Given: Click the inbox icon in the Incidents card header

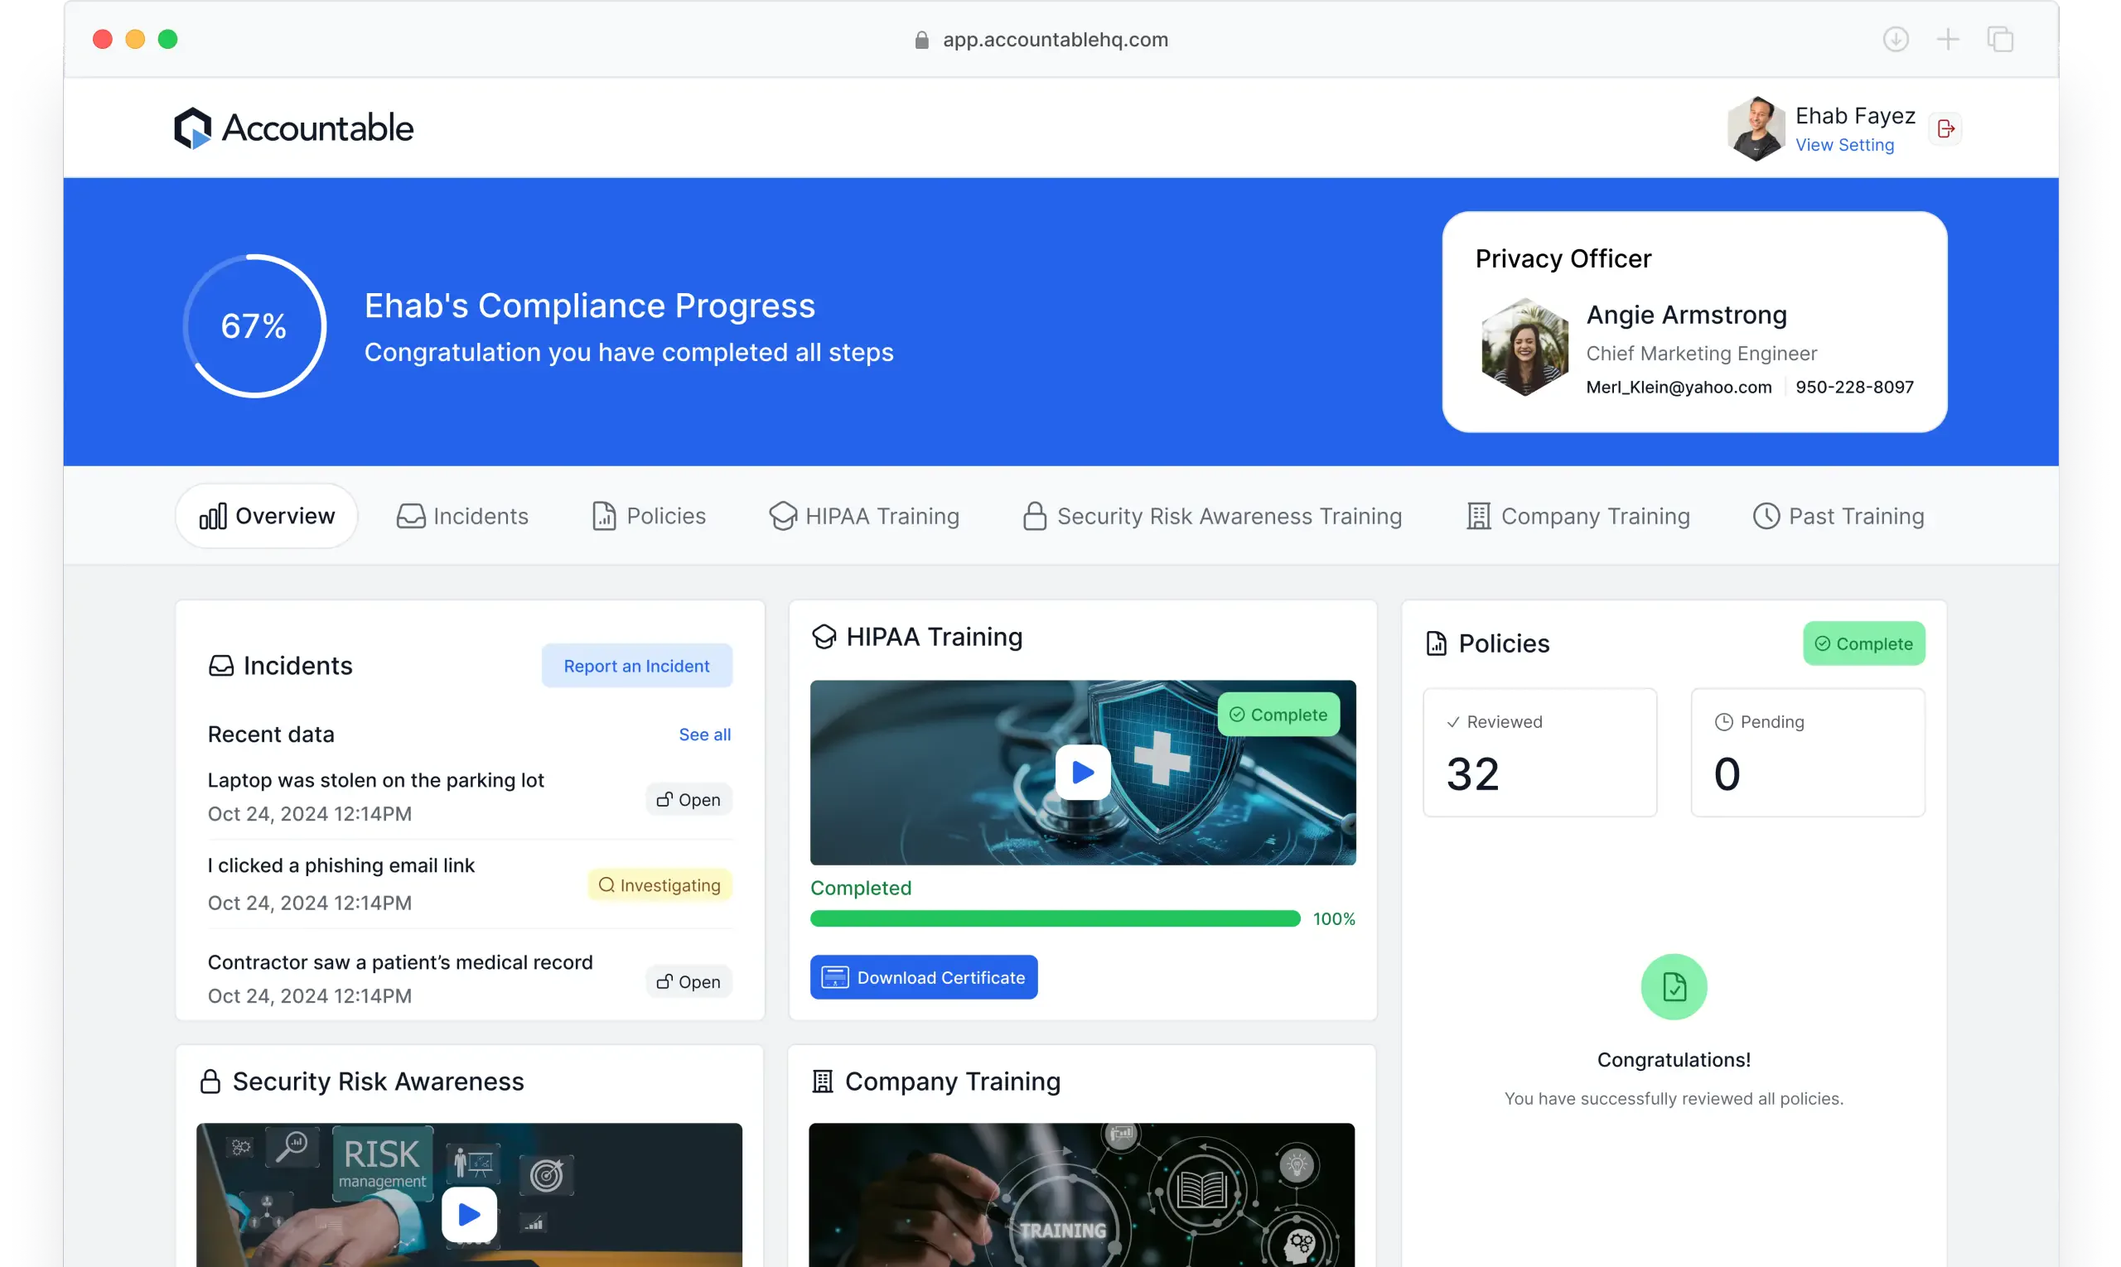Looking at the screenshot, I should pos(221,665).
